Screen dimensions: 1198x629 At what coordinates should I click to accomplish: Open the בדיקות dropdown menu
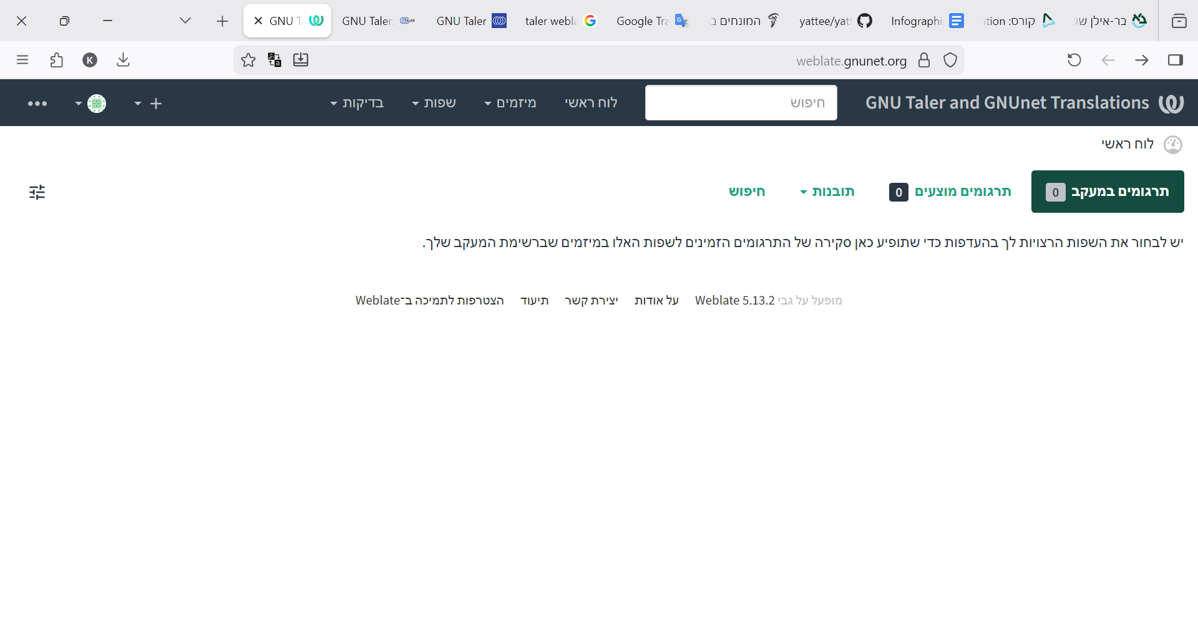coord(357,103)
